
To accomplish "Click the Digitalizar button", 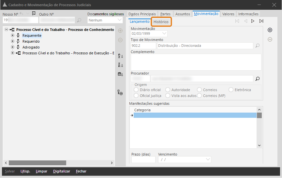I will 62,171.
